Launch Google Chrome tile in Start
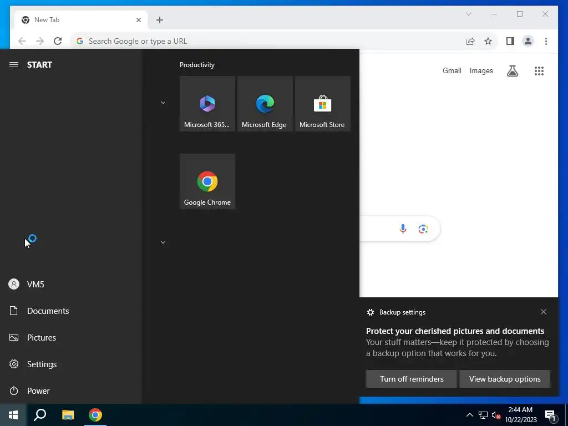Viewport: 568px width, 426px height. tap(207, 181)
